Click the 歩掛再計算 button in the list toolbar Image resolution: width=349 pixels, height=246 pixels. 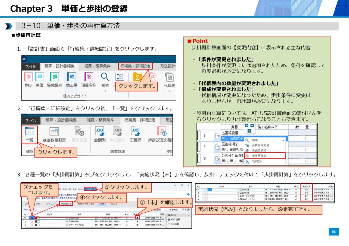tap(66, 204)
